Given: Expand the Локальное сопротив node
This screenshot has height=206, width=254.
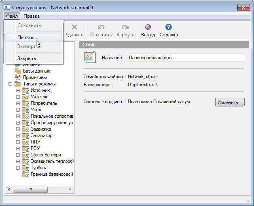Looking at the screenshot, I should tap(18, 117).
